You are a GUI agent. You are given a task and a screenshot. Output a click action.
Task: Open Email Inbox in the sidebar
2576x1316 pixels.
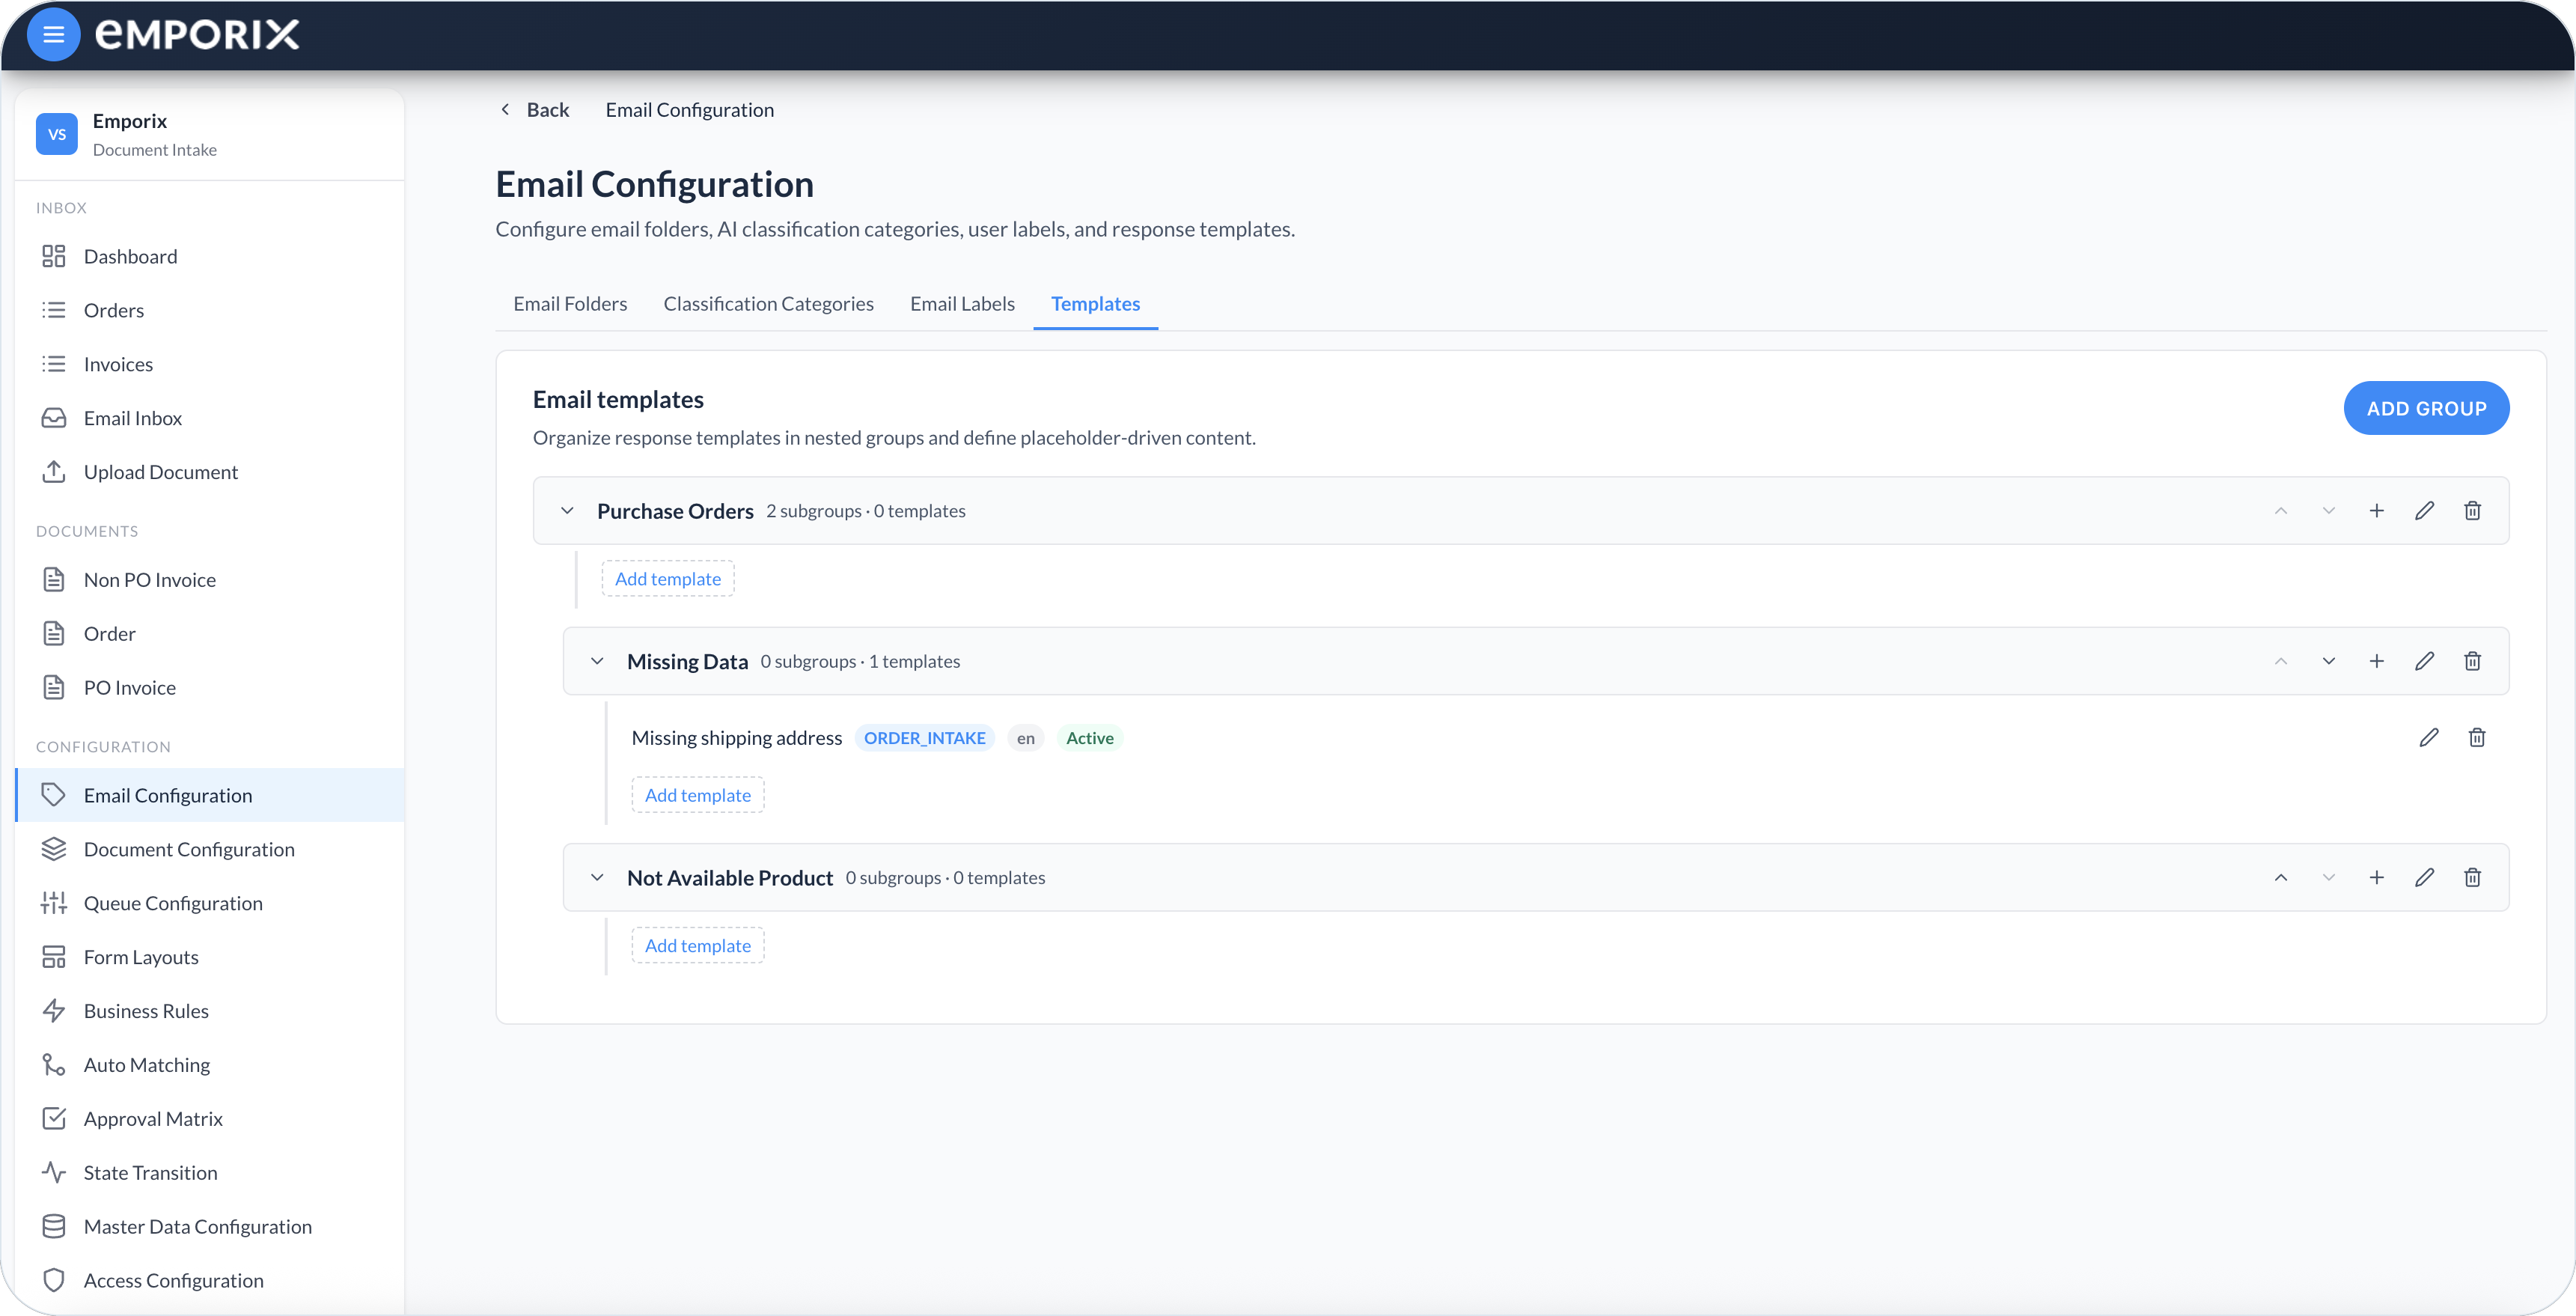point(210,419)
